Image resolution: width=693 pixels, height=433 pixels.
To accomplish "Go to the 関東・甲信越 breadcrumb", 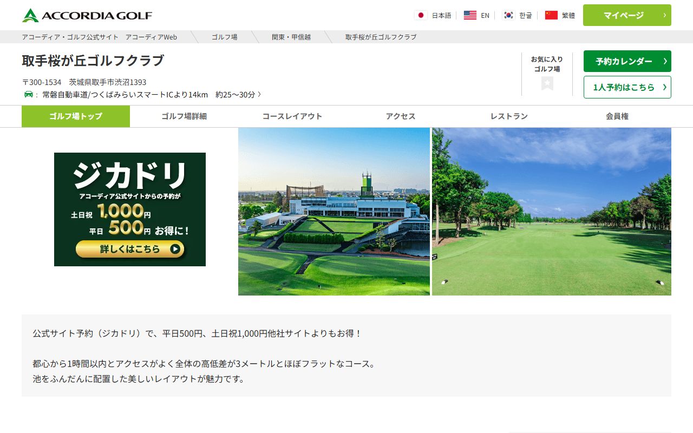I will pos(291,37).
